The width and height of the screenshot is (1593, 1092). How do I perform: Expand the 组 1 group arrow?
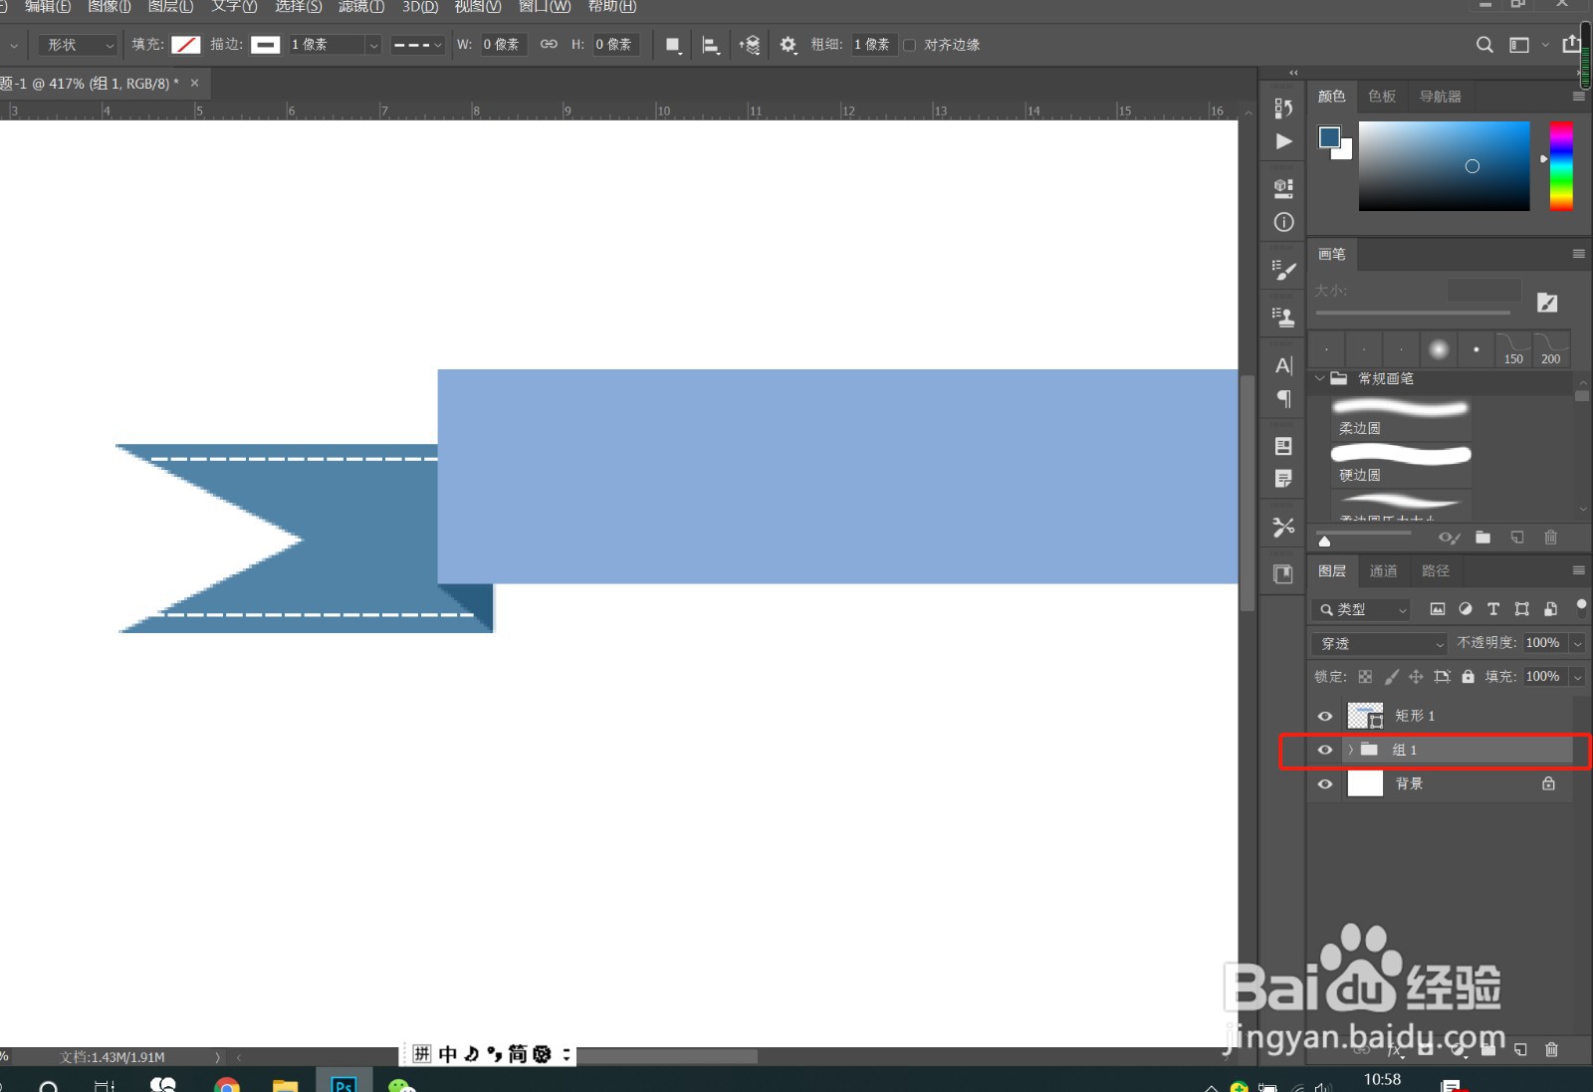coord(1351,750)
